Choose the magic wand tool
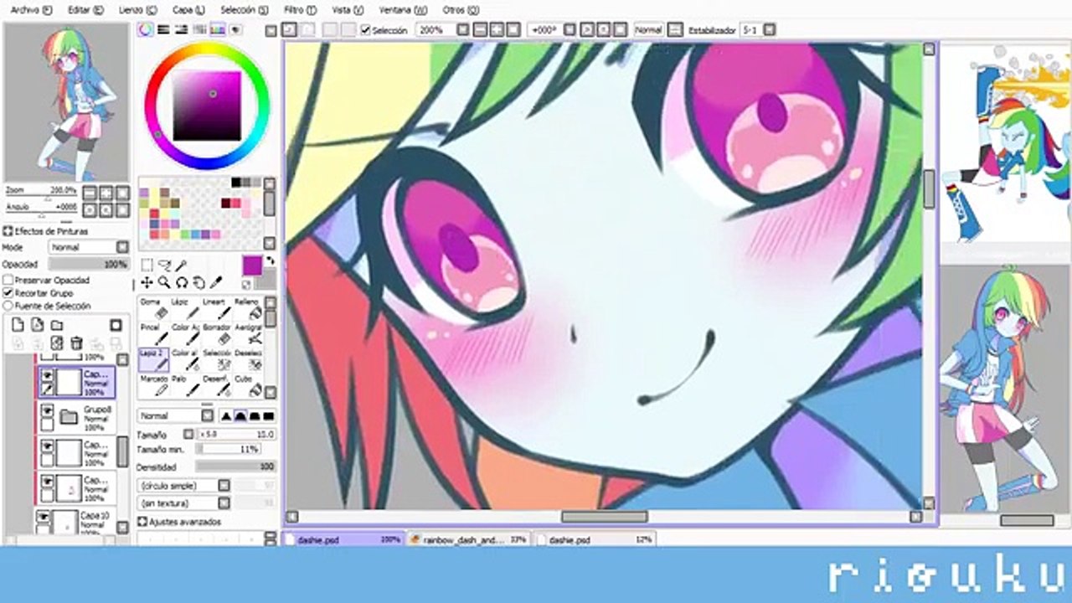This screenshot has width=1072, height=603. [181, 265]
